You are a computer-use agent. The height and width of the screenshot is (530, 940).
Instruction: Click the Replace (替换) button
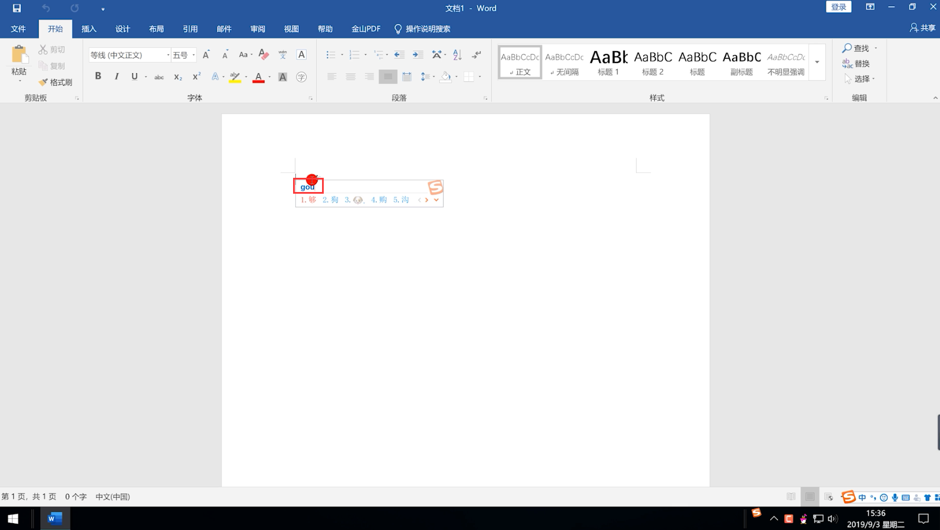[x=857, y=64]
